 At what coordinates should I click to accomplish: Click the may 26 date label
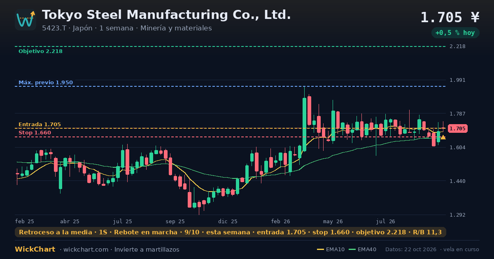(333, 222)
